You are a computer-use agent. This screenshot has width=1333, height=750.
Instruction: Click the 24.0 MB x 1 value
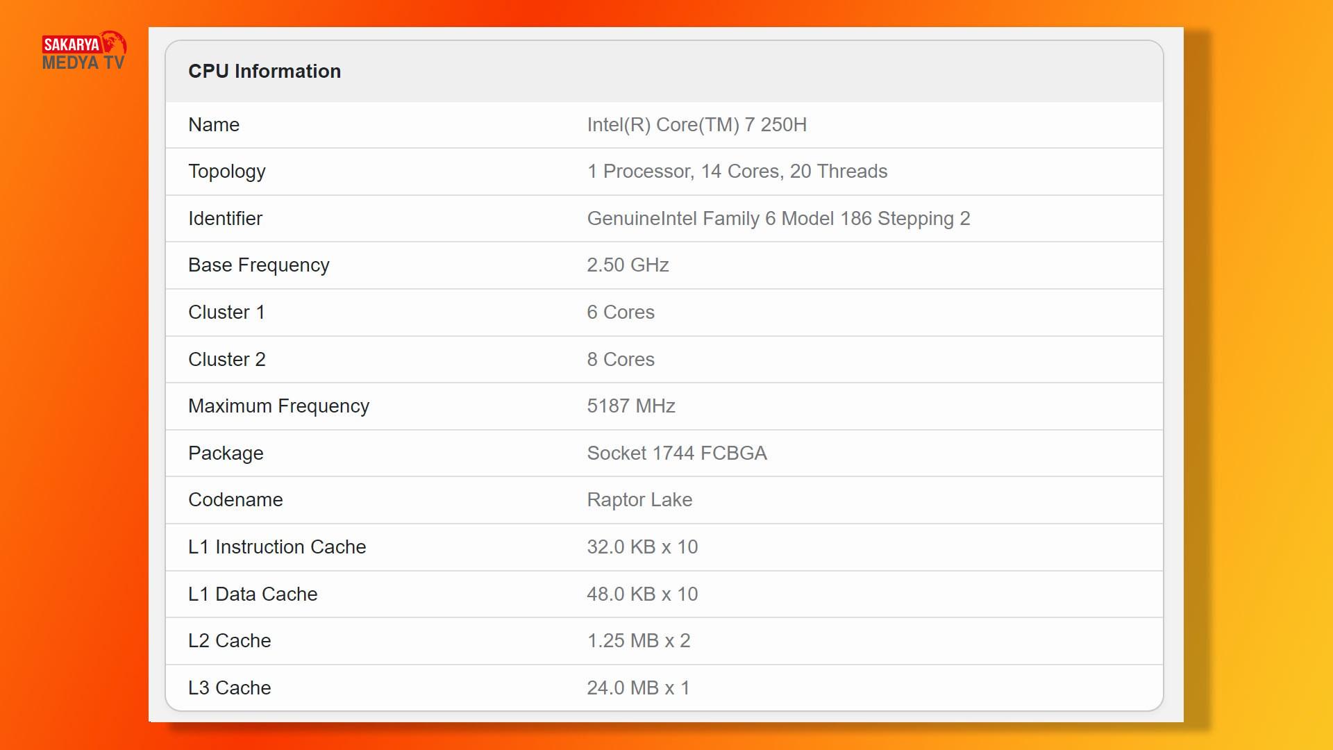pyautogui.click(x=638, y=688)
